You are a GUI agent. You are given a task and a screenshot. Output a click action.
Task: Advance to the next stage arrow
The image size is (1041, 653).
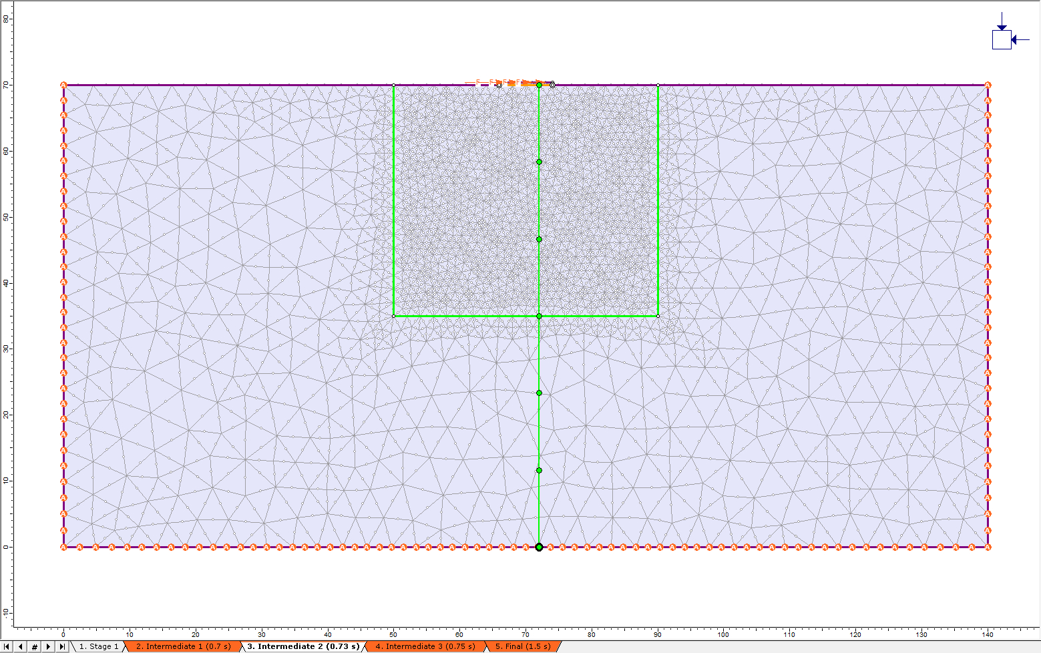click(48, 646)
